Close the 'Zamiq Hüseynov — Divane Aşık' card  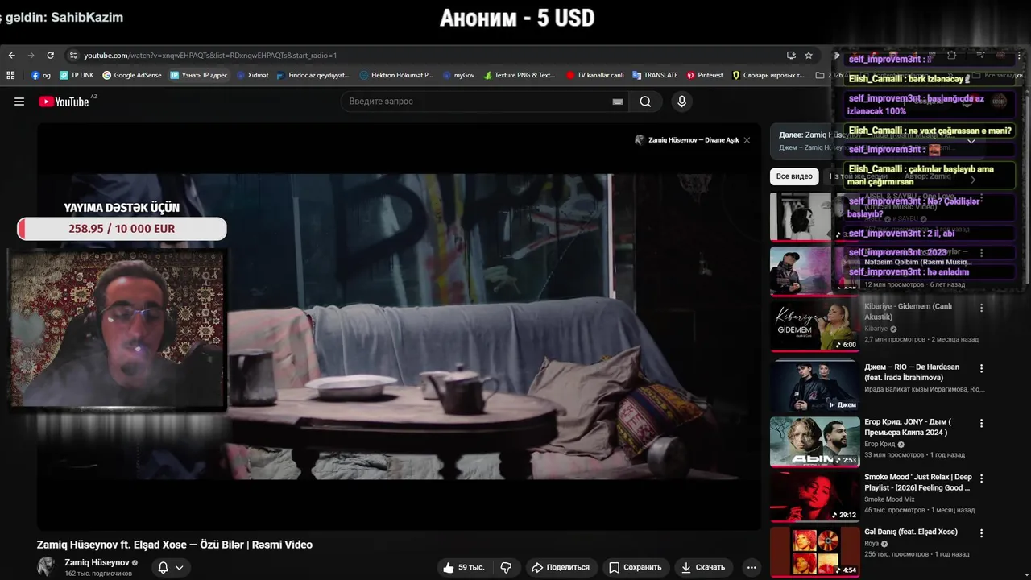pos(747,140)
